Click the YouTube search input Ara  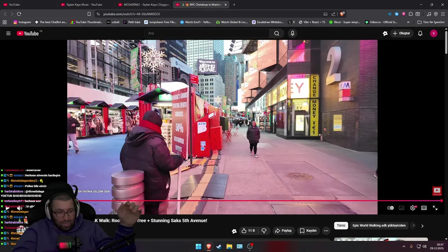pos(206,33)
